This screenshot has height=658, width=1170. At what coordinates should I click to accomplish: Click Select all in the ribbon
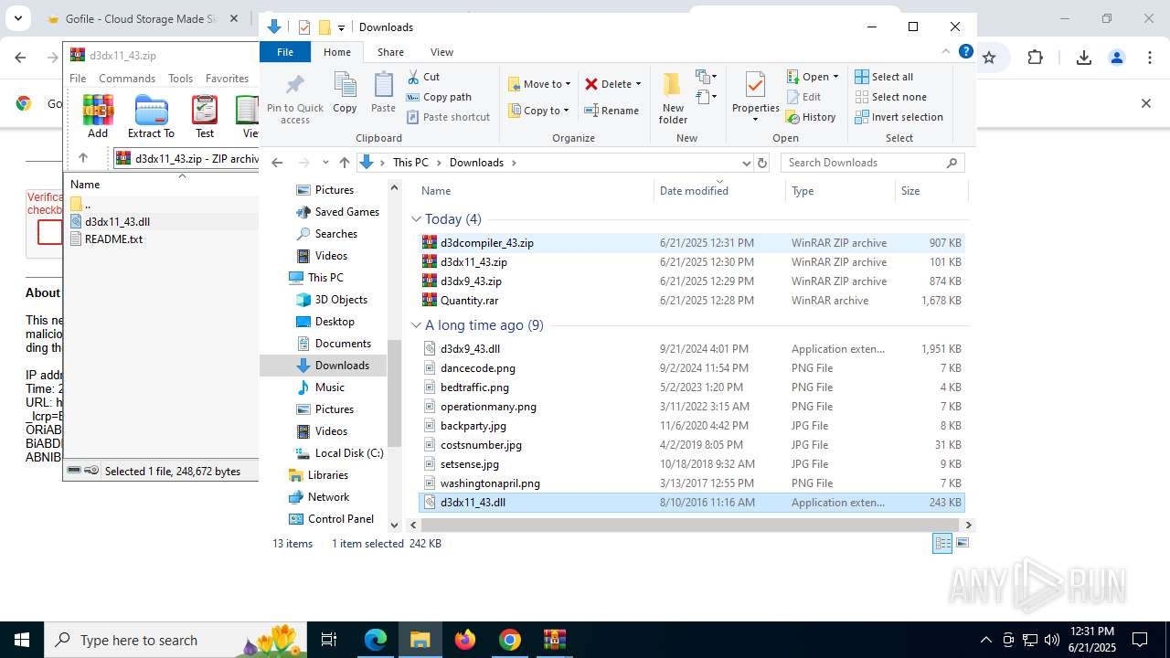coord(884,77)
